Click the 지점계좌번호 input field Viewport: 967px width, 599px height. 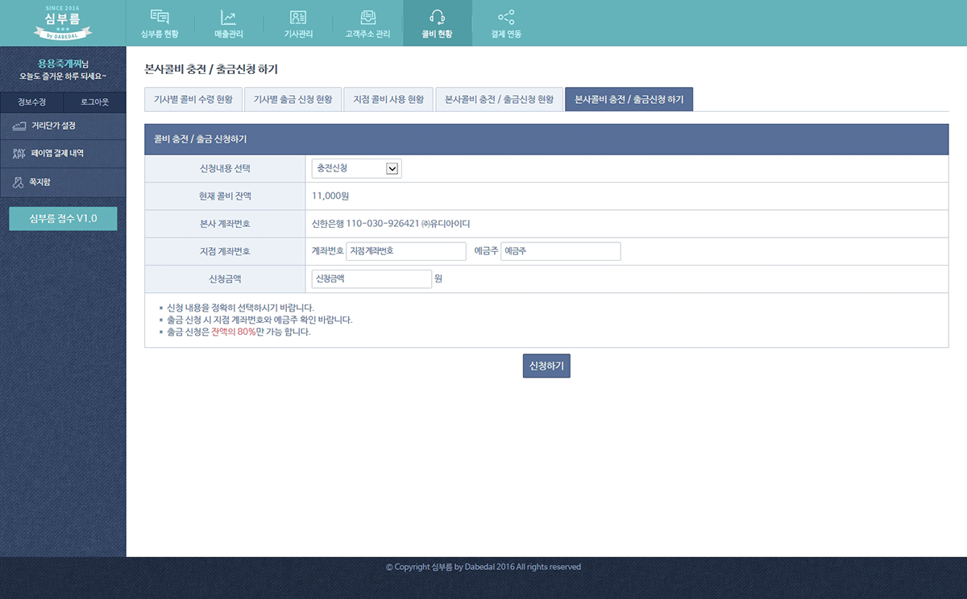pos(406,251)
